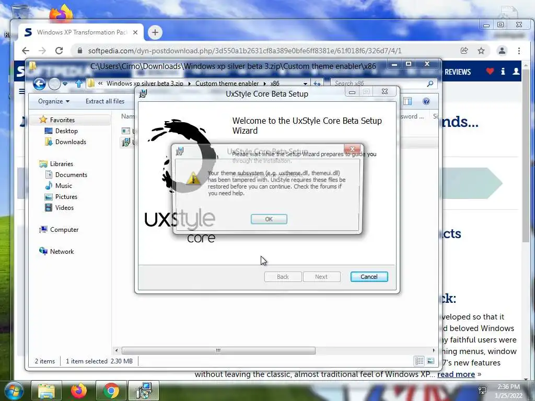Open Chrome three-dot menu

click(519, 51)
